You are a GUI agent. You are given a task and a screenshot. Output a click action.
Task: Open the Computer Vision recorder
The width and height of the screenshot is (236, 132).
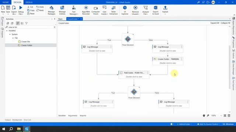click(x=96, y=10)
